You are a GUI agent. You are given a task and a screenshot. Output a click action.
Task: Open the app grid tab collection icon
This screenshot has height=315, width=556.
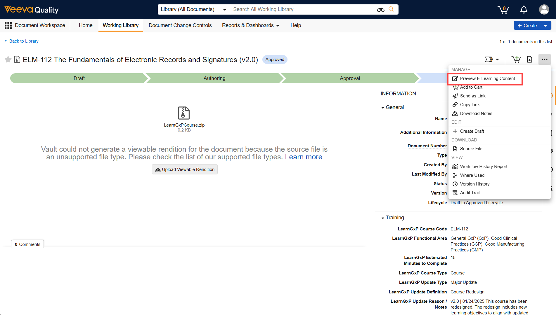(8, 26)
